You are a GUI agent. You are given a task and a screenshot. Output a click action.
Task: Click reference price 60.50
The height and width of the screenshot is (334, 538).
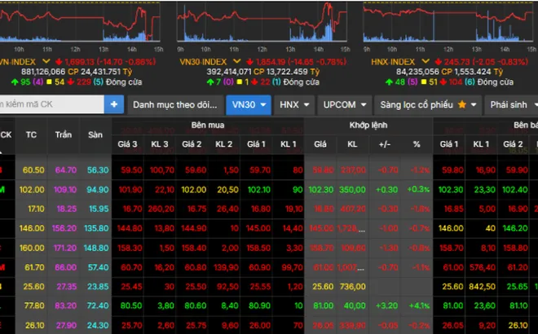point(33,170)
